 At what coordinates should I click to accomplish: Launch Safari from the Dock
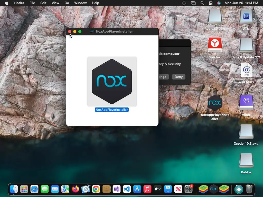click(x=34, y=189)
